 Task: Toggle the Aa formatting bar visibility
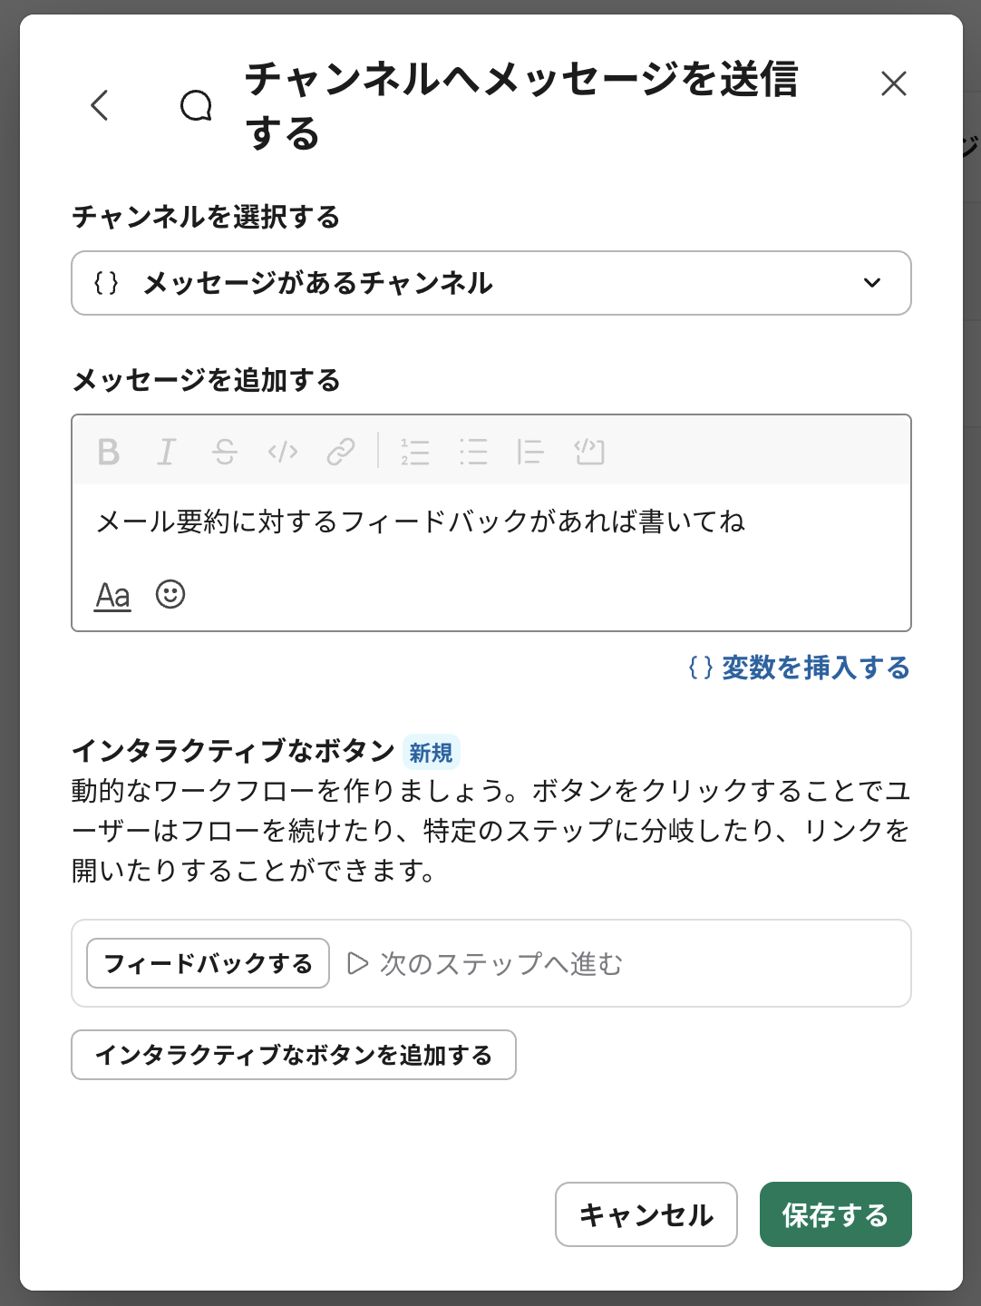click(x=112, y=595)
